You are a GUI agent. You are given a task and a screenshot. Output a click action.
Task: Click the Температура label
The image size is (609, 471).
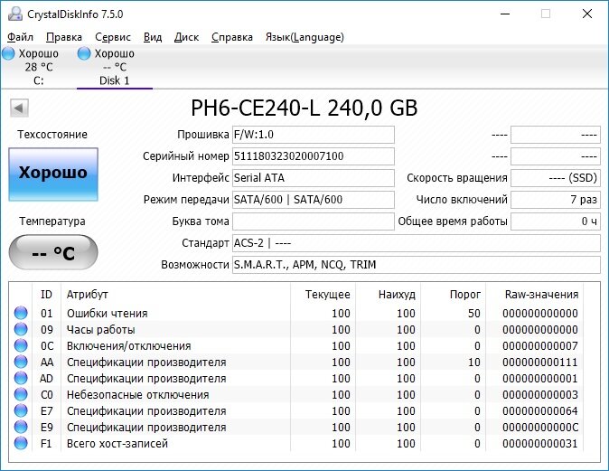click(x=52, y=221)
